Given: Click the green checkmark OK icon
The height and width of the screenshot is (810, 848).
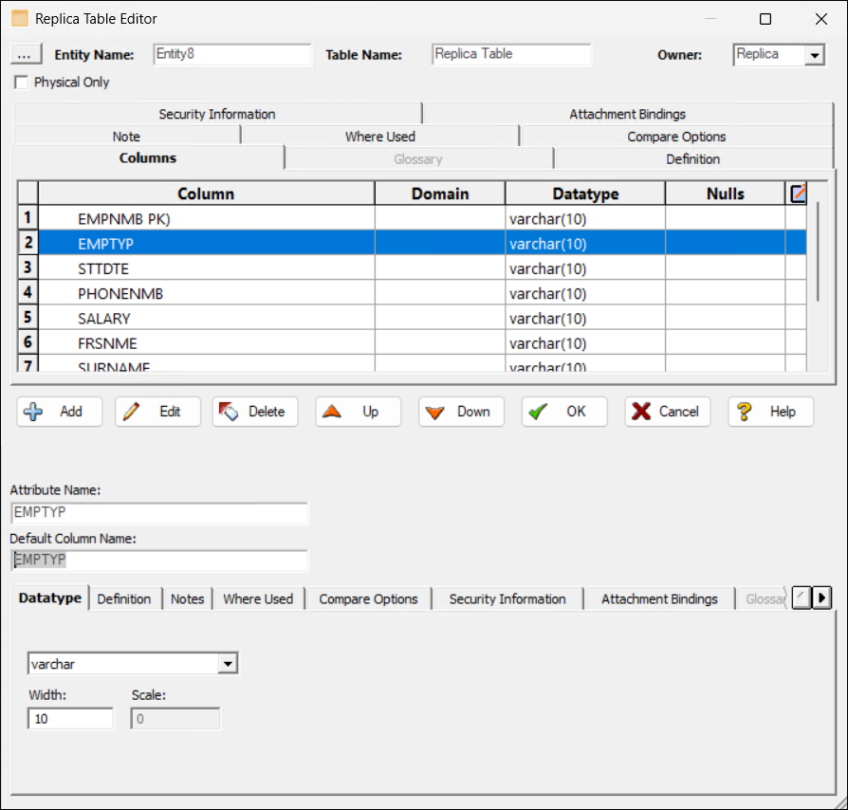Looking at the screenshot, I should click(538, 412).
